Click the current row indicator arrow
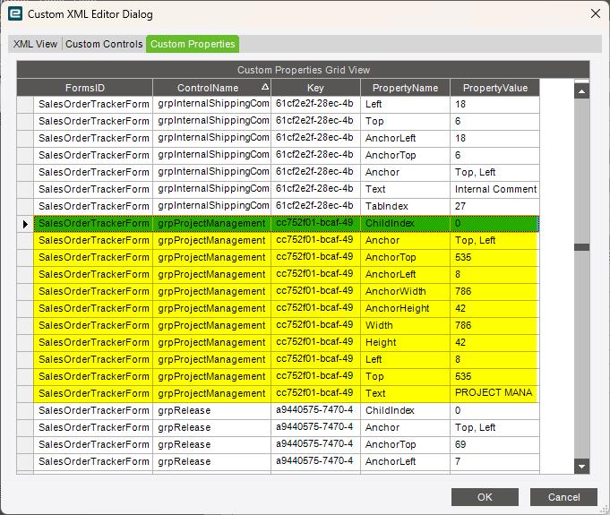This screenshot has width=610, height=515. click(x=25, y=223)
